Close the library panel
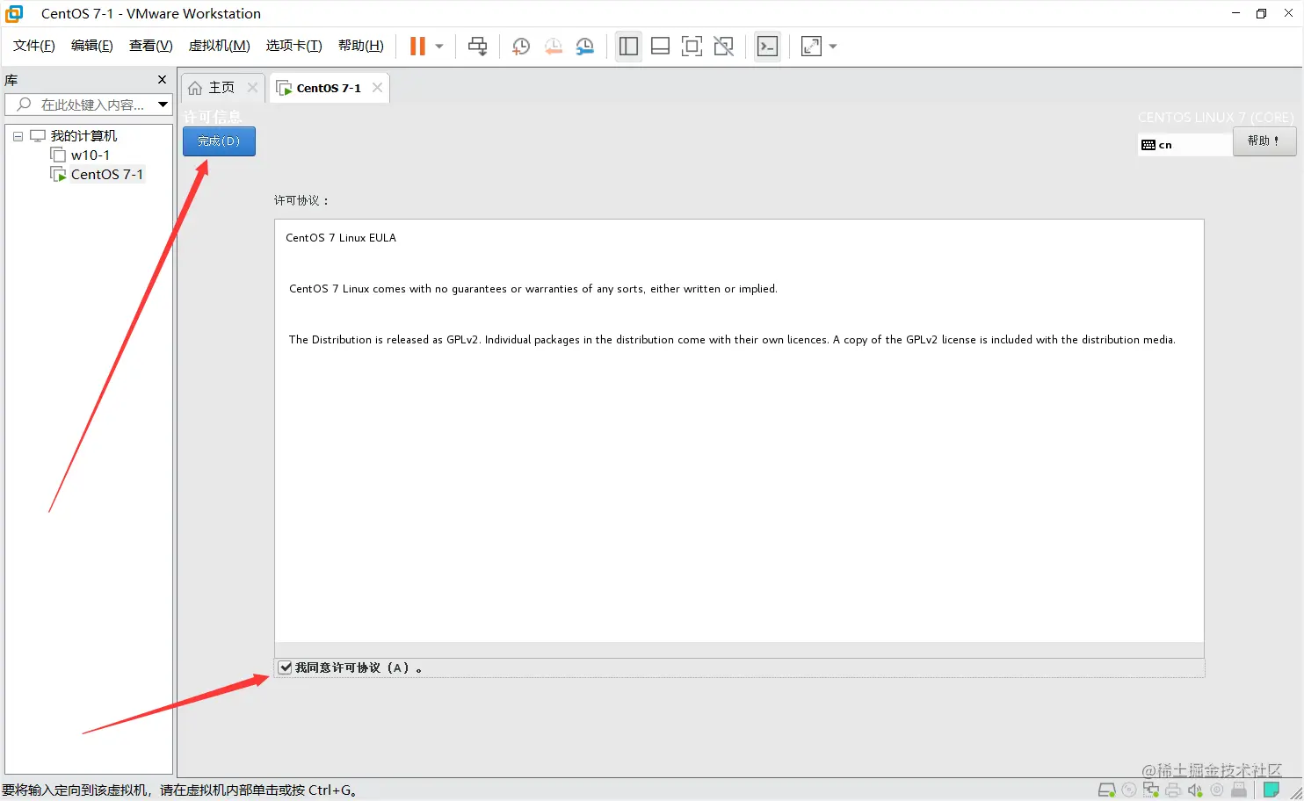 point(162,80)
